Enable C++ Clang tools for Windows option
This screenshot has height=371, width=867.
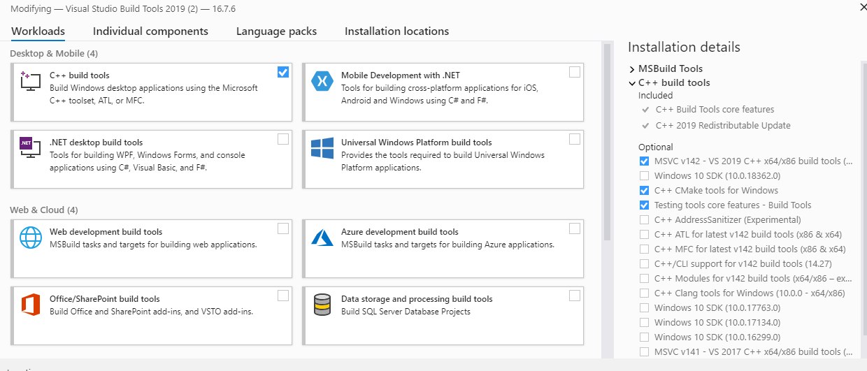pyautogui.click(x=644, y=293)
